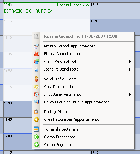Expand the Imposta avvertimento submenu arrow
This screenshot has width=140, height=154.
point(130,94)
